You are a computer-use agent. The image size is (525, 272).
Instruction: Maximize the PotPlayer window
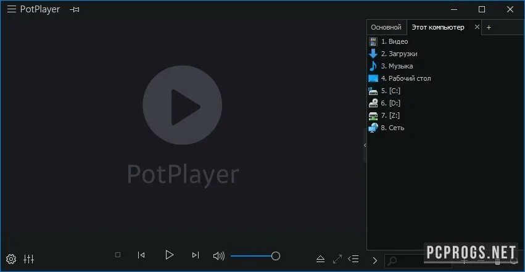(482, 9)
